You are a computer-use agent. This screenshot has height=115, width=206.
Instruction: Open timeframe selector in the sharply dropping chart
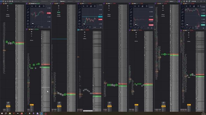click(186, 6)
